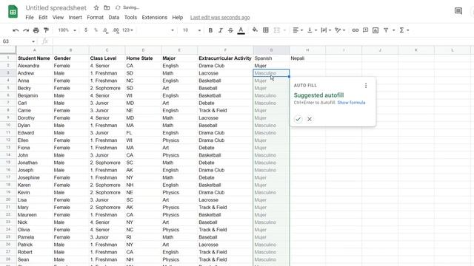Open text wrapping dropdown

click(326, 30)
